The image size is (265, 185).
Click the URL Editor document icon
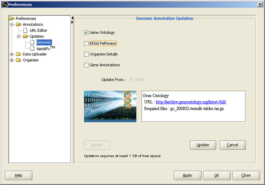pyautogui.click(x=25, y=30)
